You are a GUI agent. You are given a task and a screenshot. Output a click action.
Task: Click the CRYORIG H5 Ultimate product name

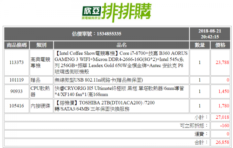click(x=119, y=91)
